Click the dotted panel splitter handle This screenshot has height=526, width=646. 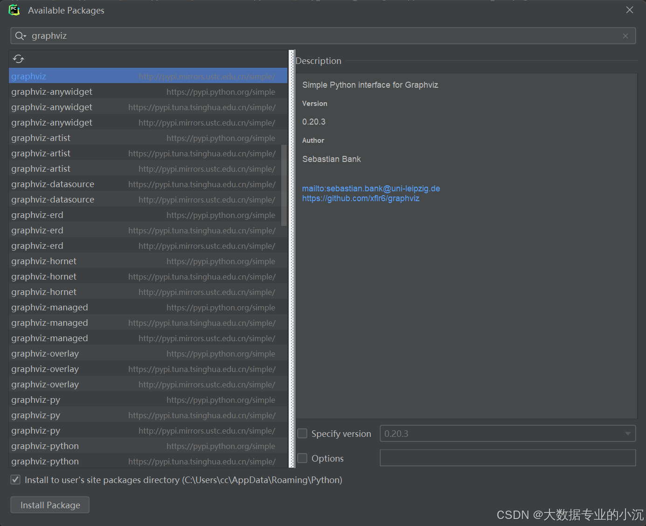pos(292,259)
